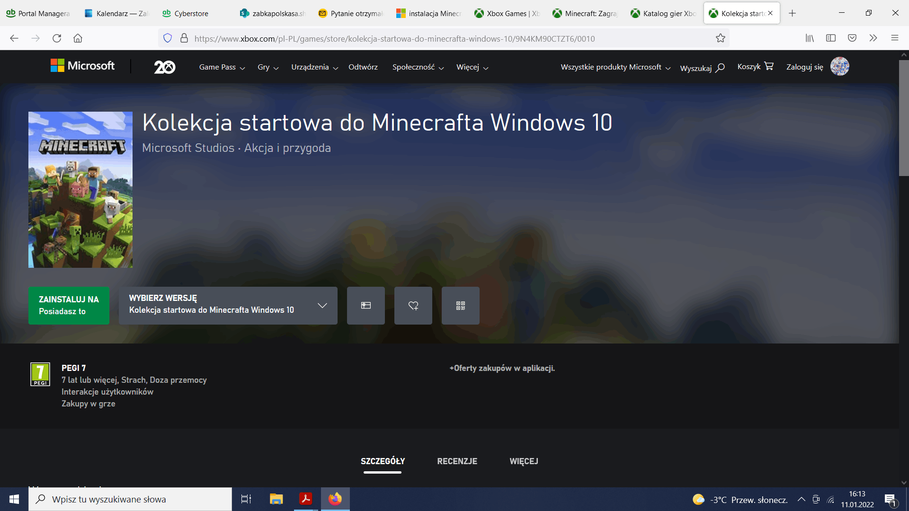Open the Firefox application menu (hamburger)
The width and height of the screenshot is (909, 511).
[895, 38]
